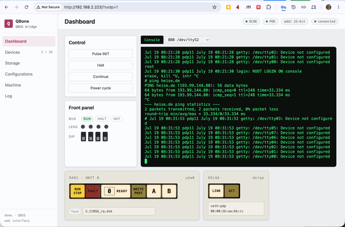Viewport: 345px width, 227px height.
Task: Click the DELQA LINK indicator
Action: click(x=217, y=191)
